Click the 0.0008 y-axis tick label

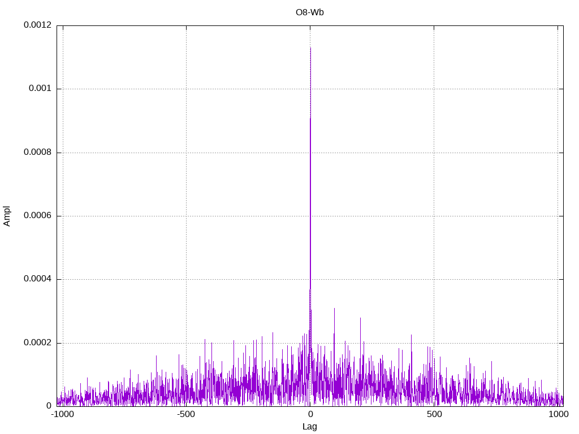38,153
